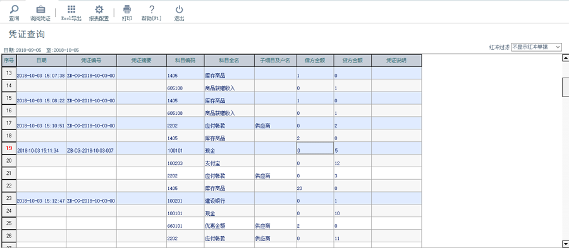Open the 红冲过滤 dropdown
The width and height of the screenshot is (569, 248).
click(536, 47)
